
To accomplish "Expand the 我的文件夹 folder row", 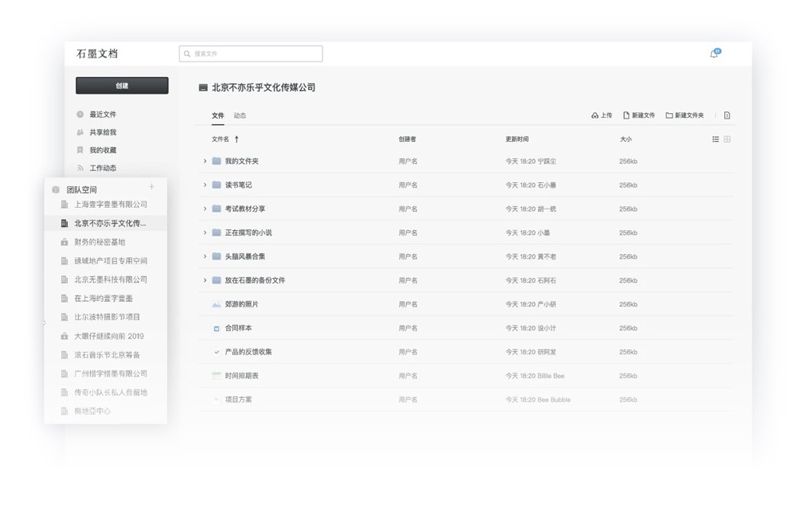I will point(205,162).
